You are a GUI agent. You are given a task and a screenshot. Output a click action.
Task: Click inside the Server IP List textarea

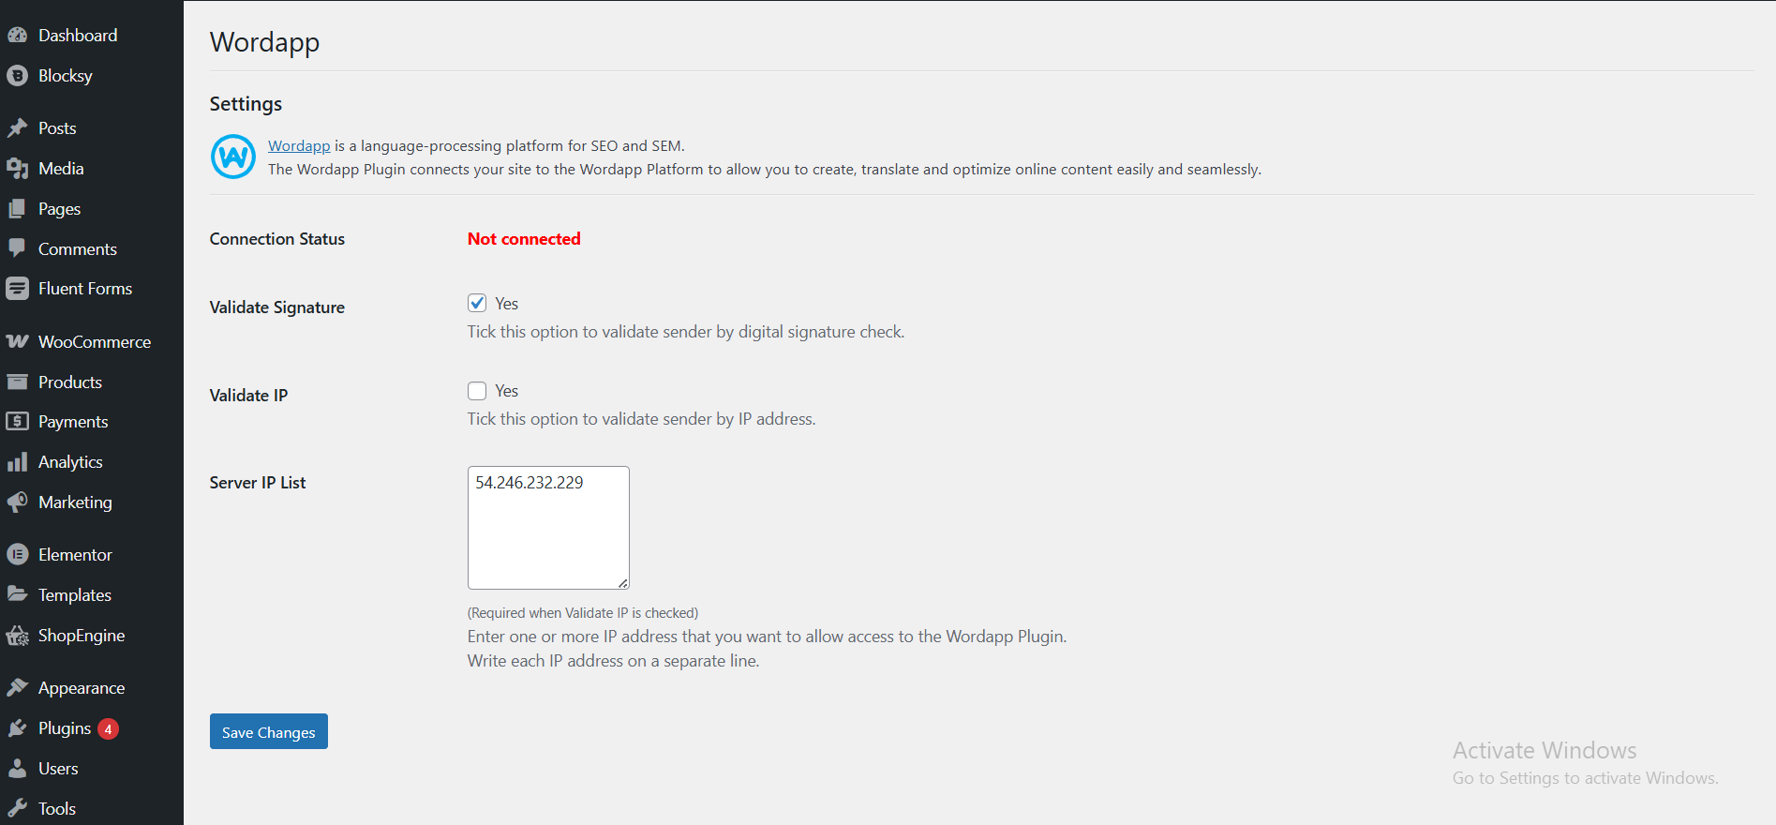coord(548,528)
